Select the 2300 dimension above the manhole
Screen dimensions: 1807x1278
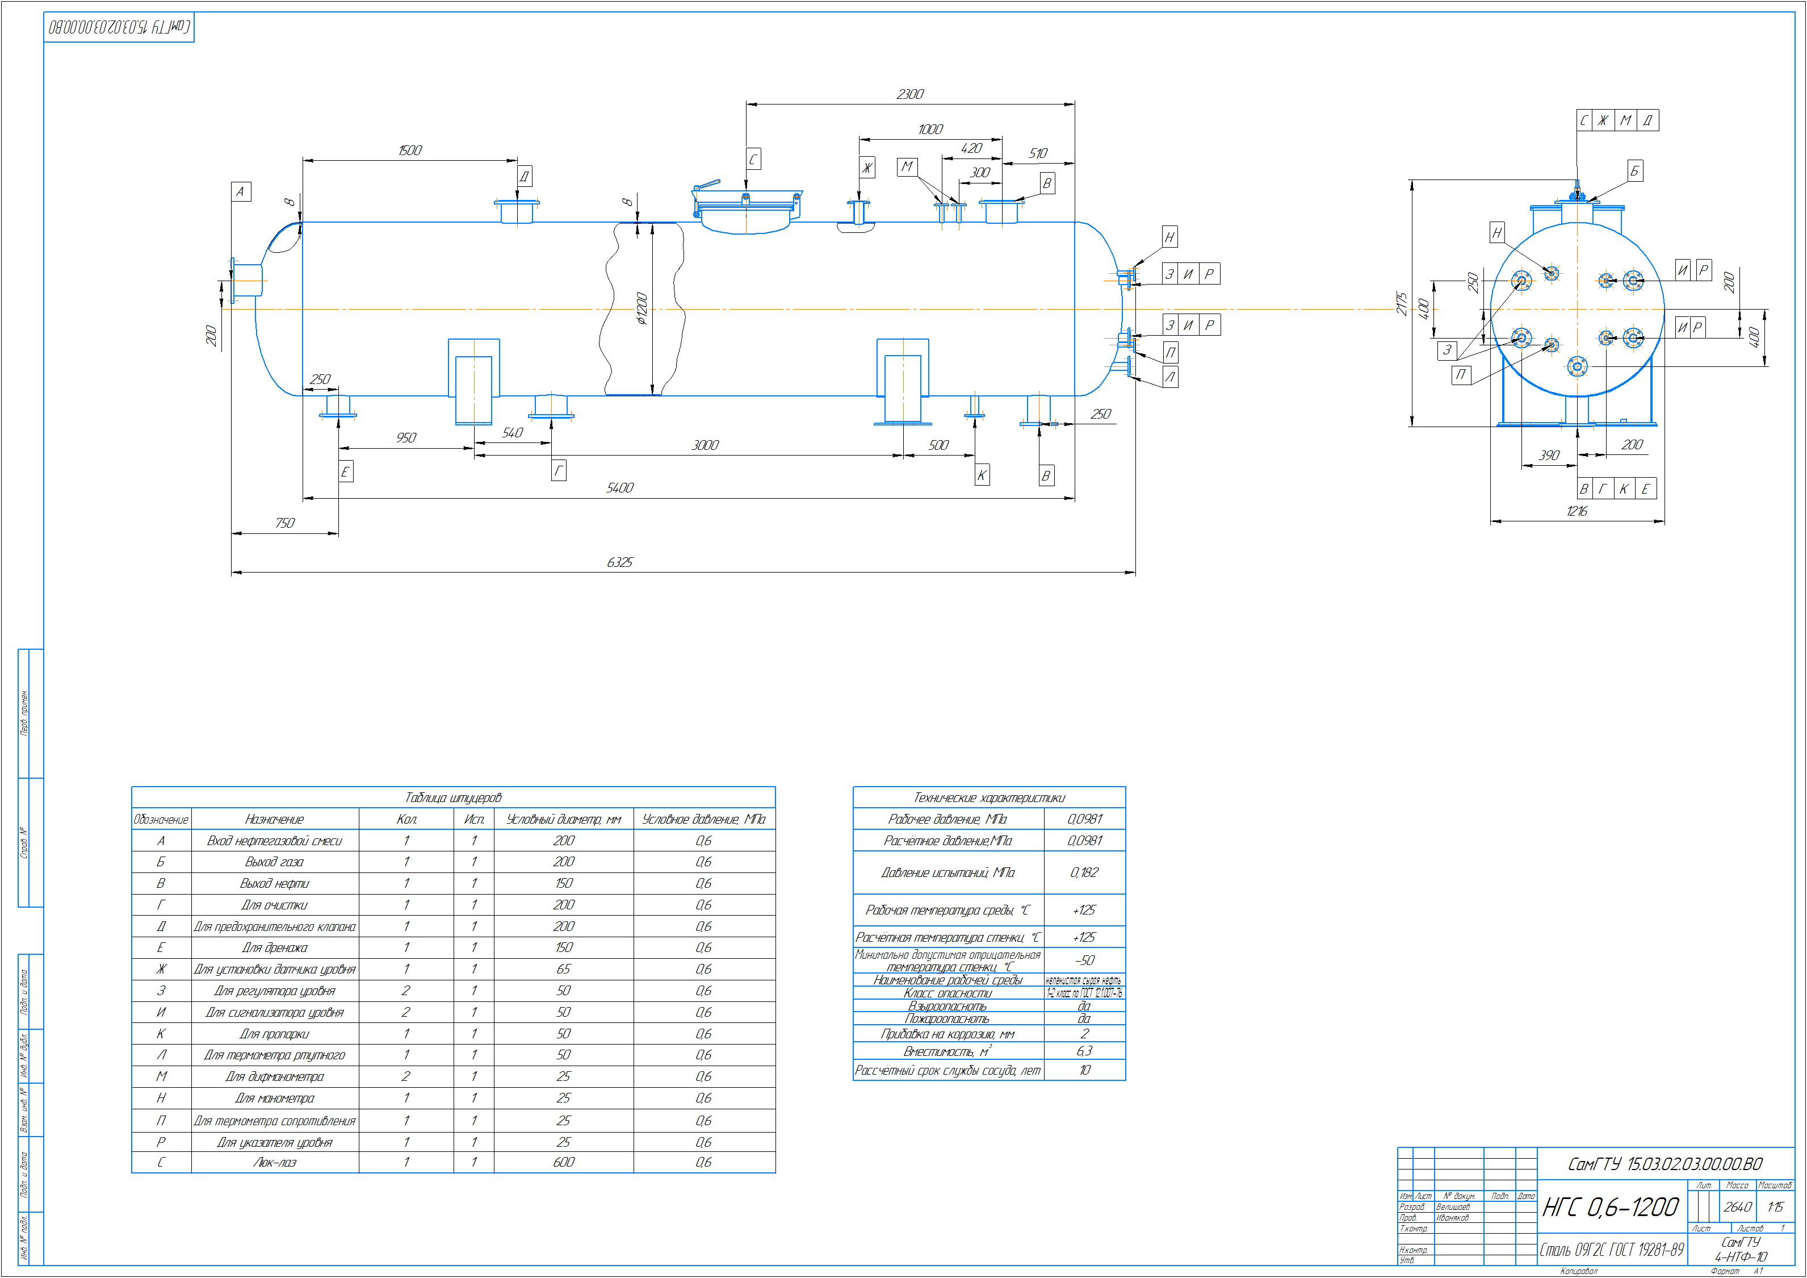pyautogui.click(x=910, y=94)
